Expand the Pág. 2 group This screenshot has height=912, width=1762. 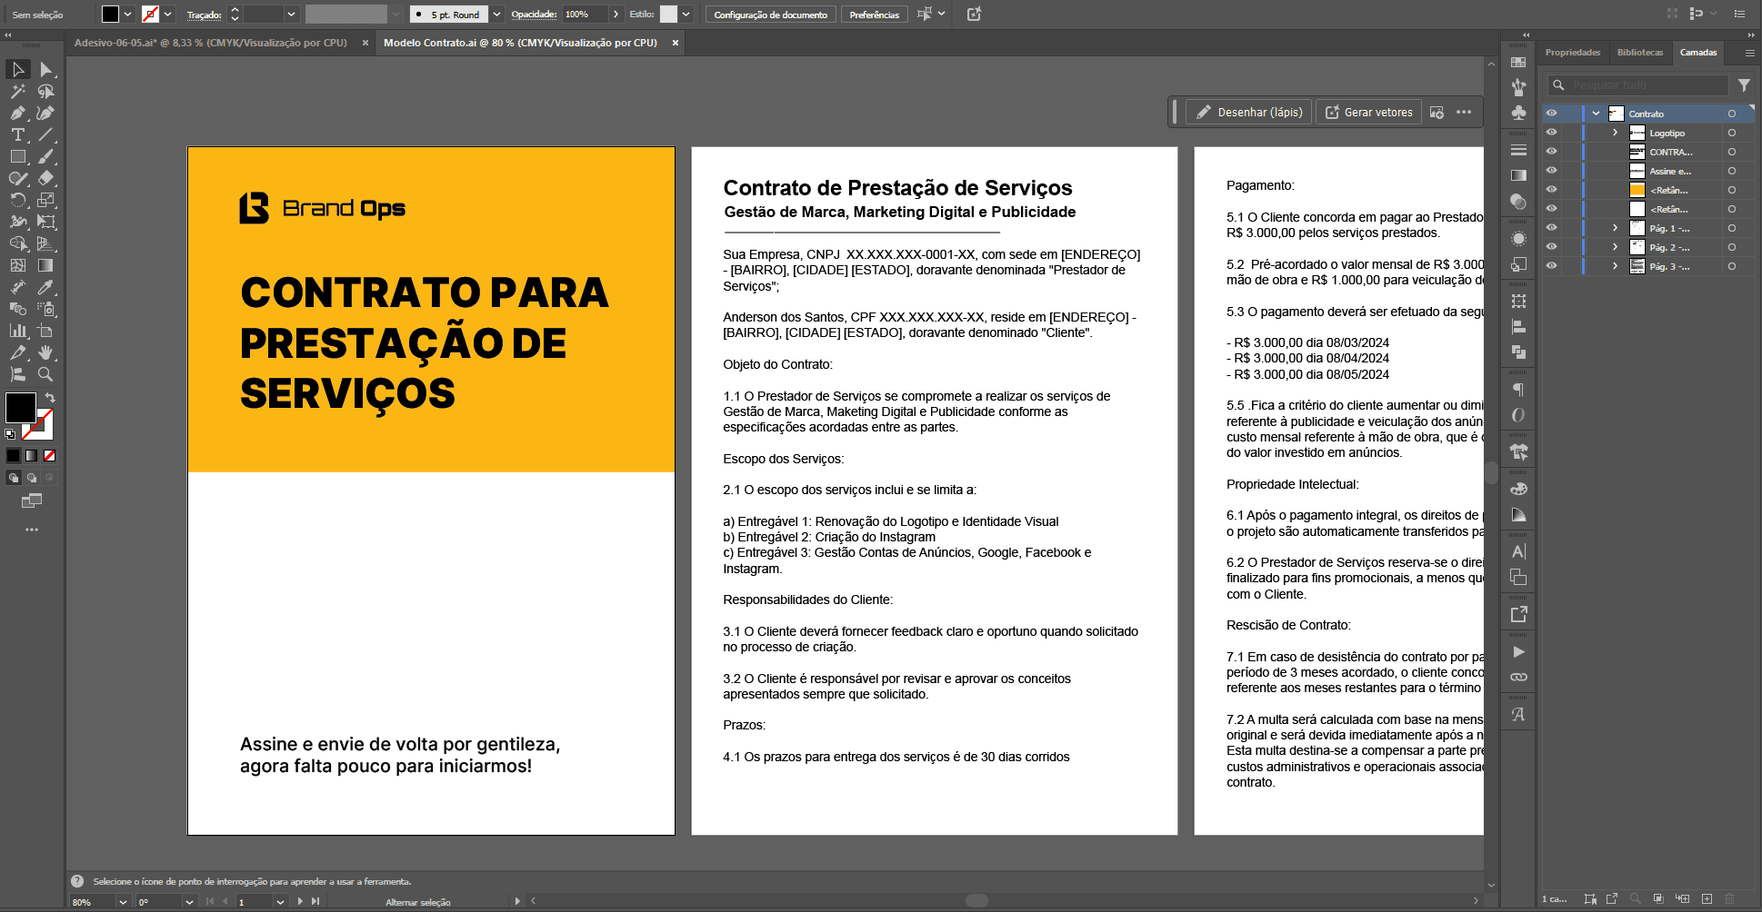coord(1616,247)
